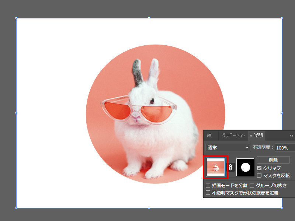Open the Transparency panel menu via the double chevron
The width and height of the screenshot is (295, 221).
[x=291, y=136]
